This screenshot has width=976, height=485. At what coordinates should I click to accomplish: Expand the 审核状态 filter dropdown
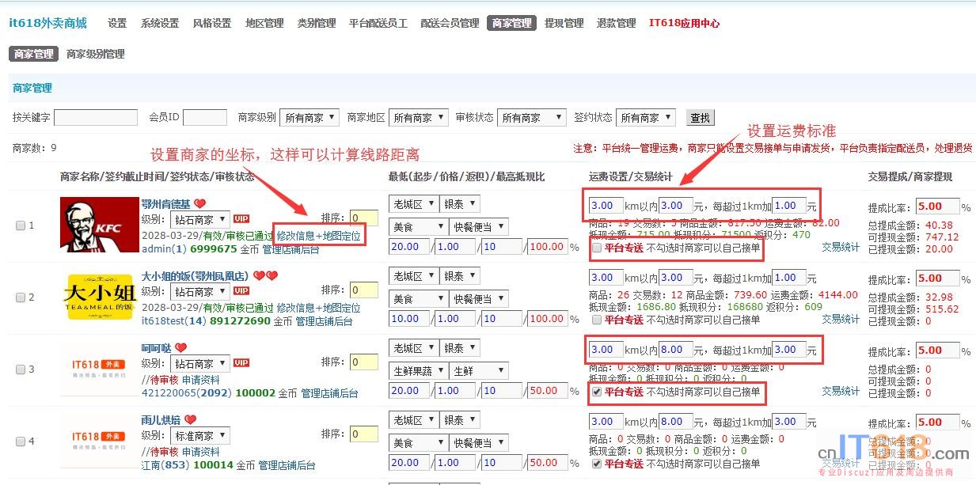[x=532, y=118]
